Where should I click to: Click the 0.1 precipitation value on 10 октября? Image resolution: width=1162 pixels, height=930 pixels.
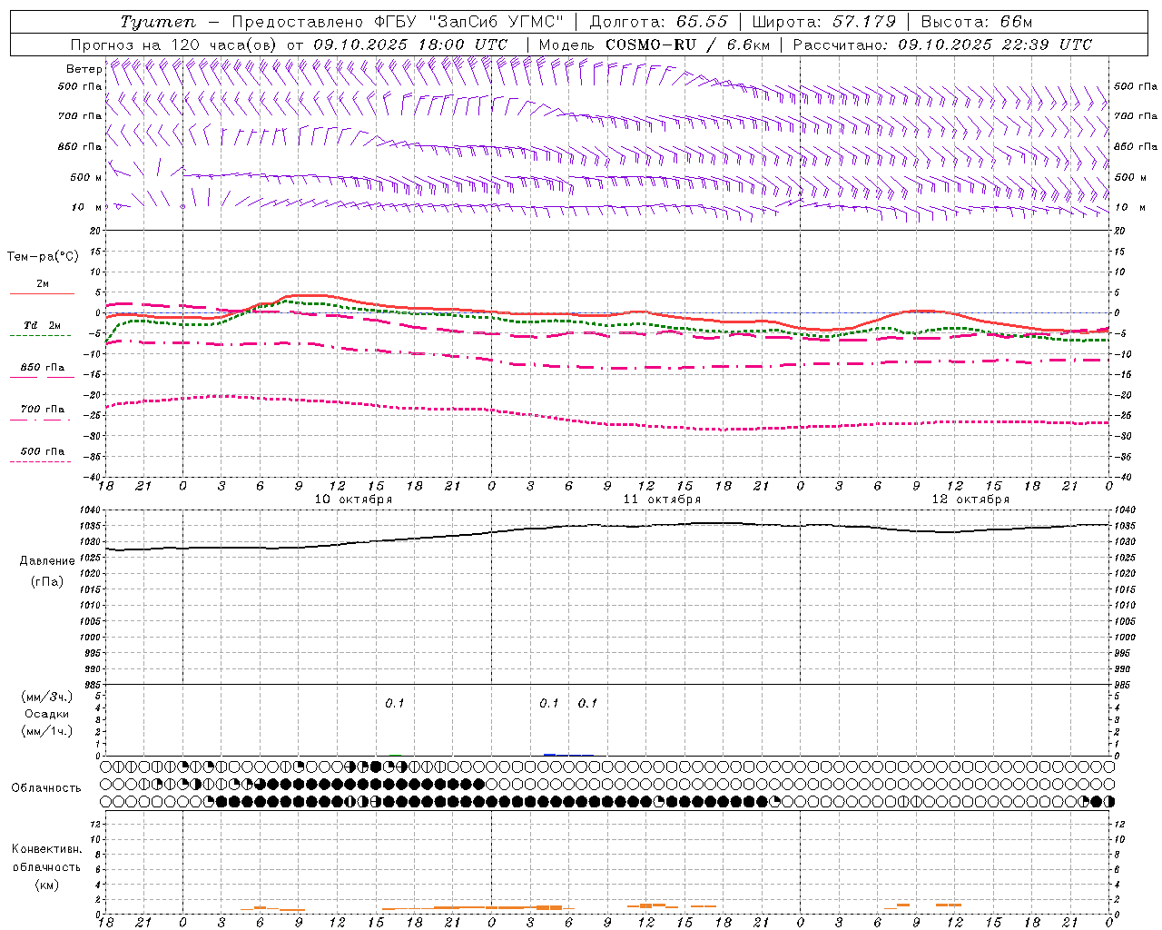tap(395, 703)
